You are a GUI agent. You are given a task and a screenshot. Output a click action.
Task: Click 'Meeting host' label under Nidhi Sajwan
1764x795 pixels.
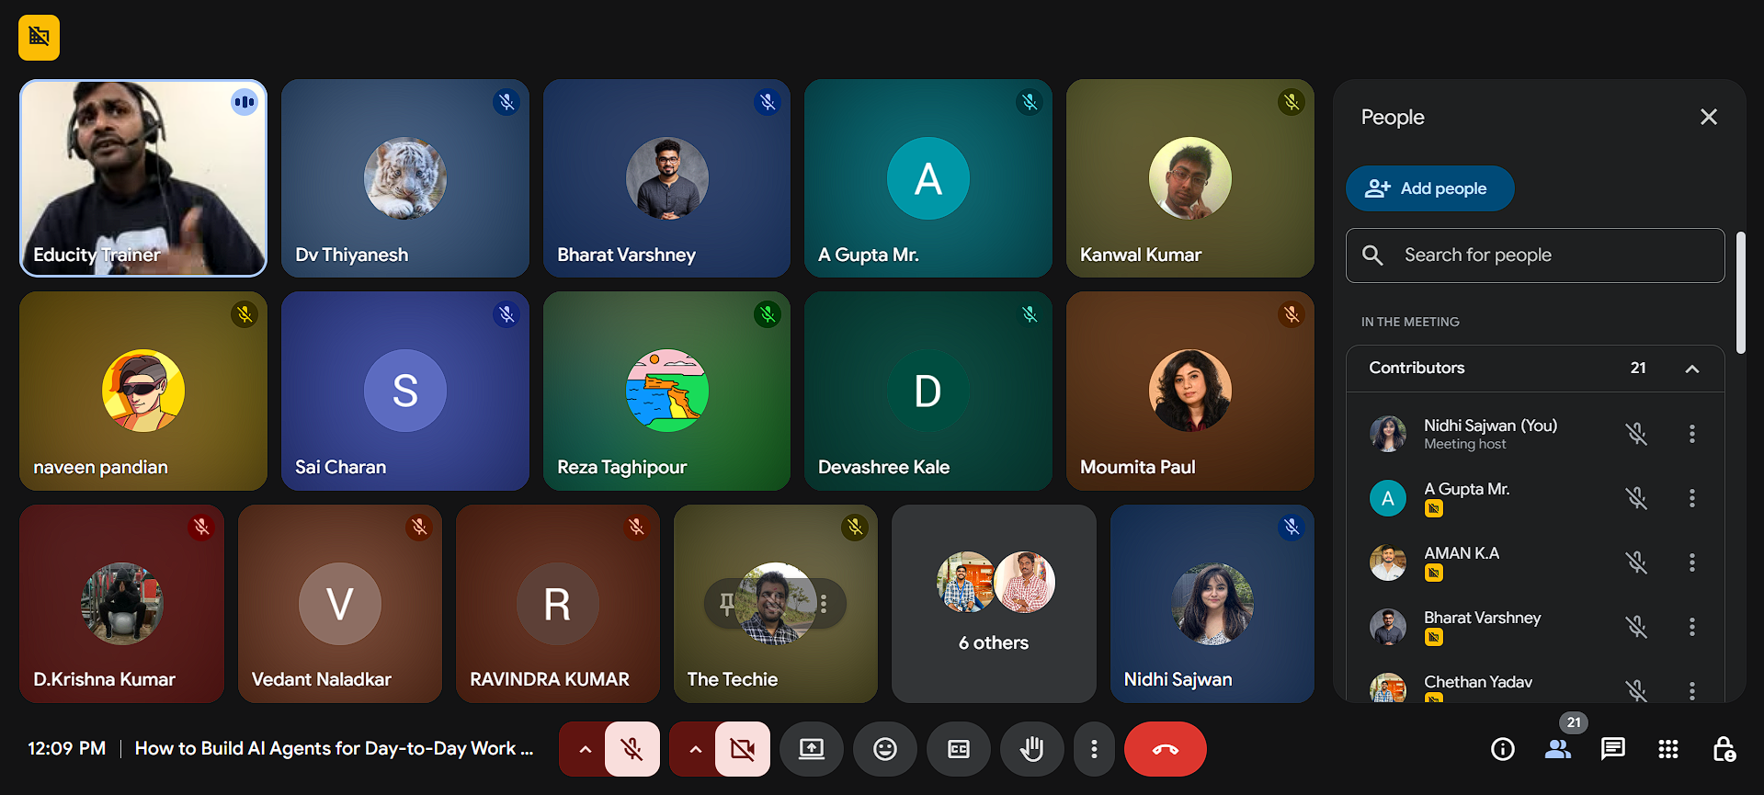(1465, 444)
